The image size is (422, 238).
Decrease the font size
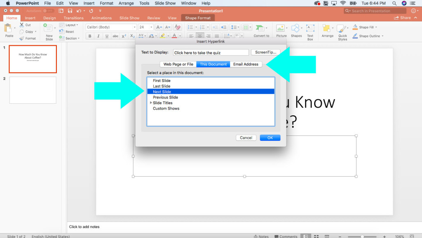(168, 27)
